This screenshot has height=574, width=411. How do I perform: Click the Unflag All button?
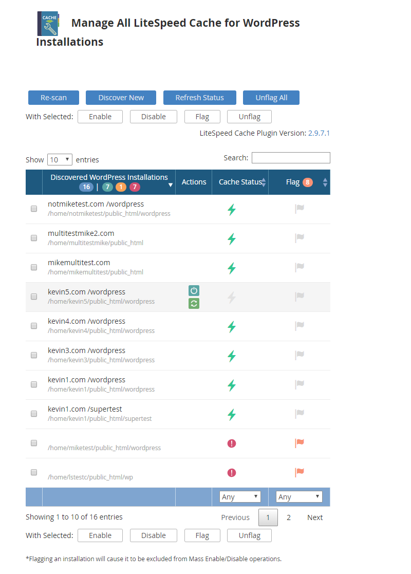pyautogui.click(x=271, y=98)
